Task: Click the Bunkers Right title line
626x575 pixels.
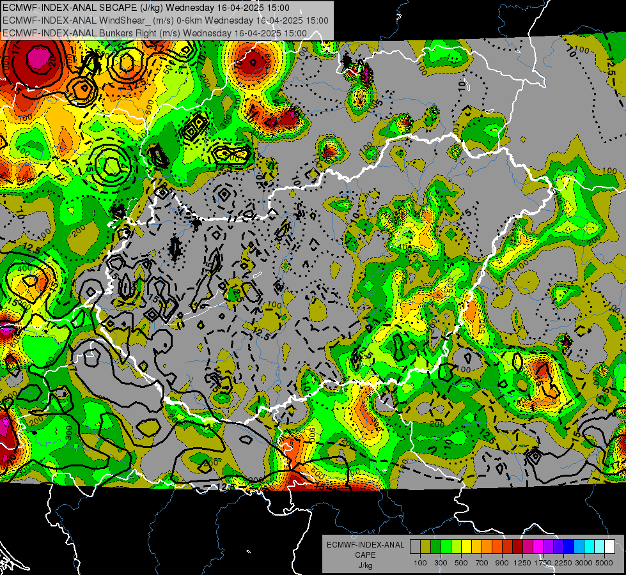Action: (155, 33)
